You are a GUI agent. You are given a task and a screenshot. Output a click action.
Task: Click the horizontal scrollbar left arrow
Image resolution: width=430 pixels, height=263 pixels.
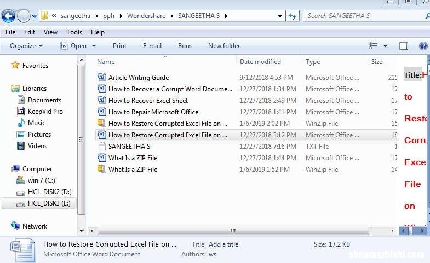point(92,231)
